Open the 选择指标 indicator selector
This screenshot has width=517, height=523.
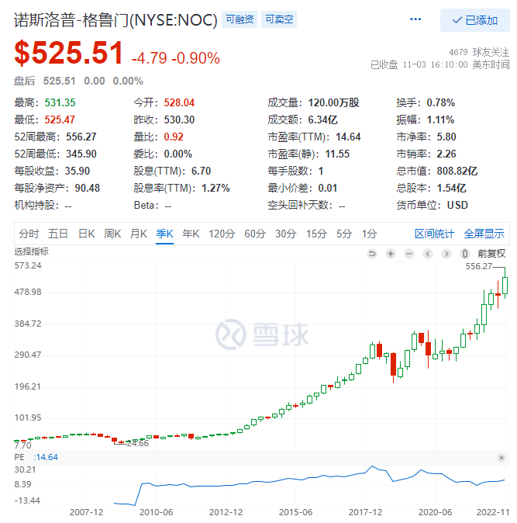coord(31,251)
